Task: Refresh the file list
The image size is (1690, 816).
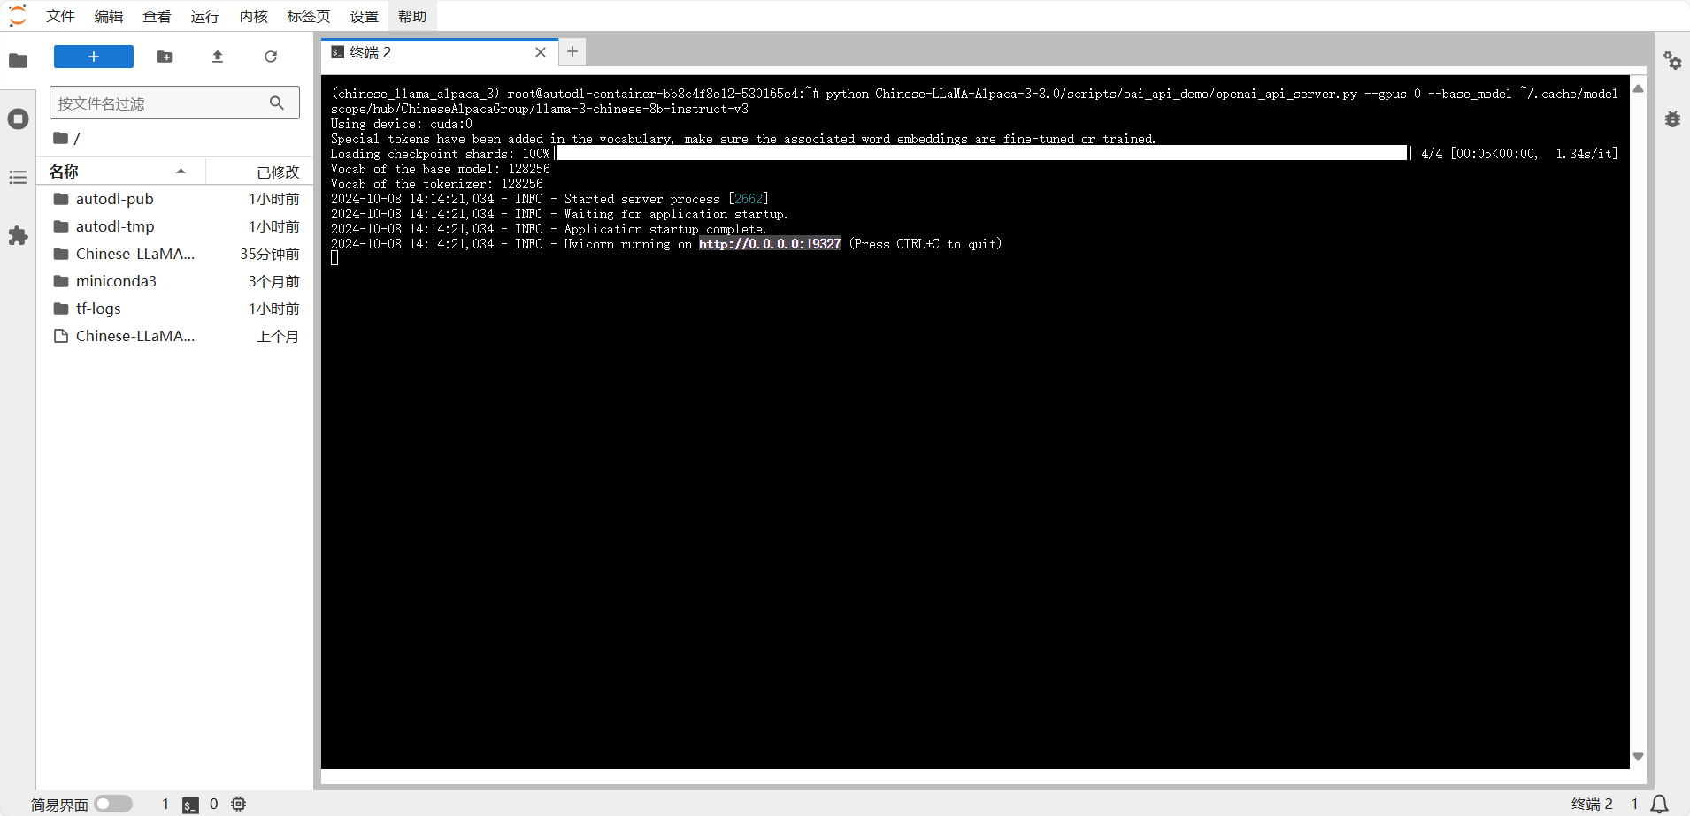Action: tap(271, 57)
